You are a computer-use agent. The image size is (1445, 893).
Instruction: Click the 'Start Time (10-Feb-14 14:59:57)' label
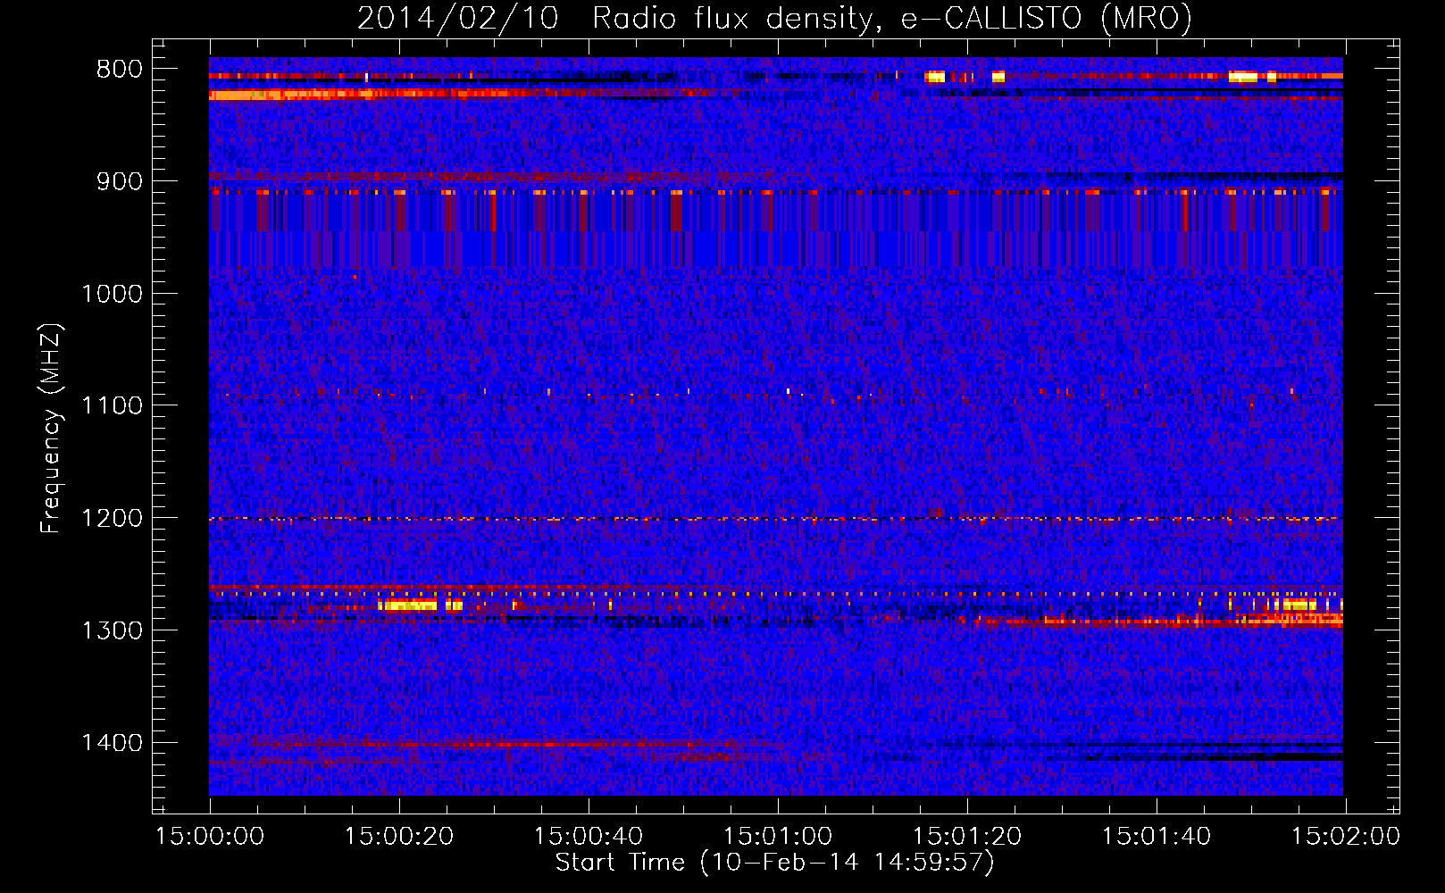(774, 863)
